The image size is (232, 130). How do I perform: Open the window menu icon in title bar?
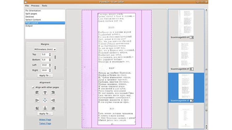pos(26,2)
